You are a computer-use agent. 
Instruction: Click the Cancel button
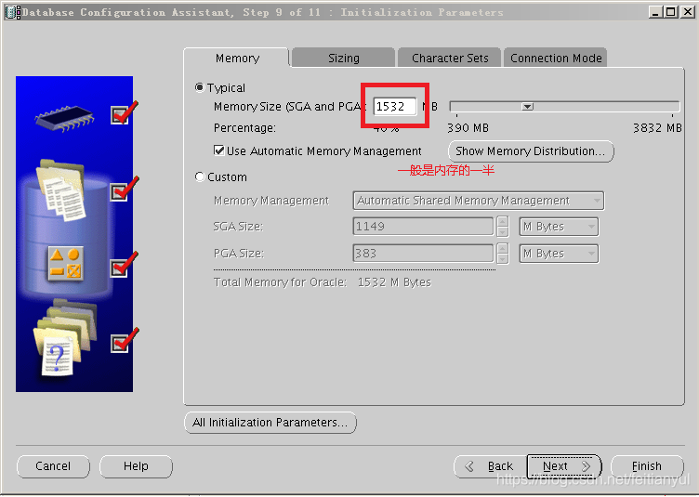53,466
